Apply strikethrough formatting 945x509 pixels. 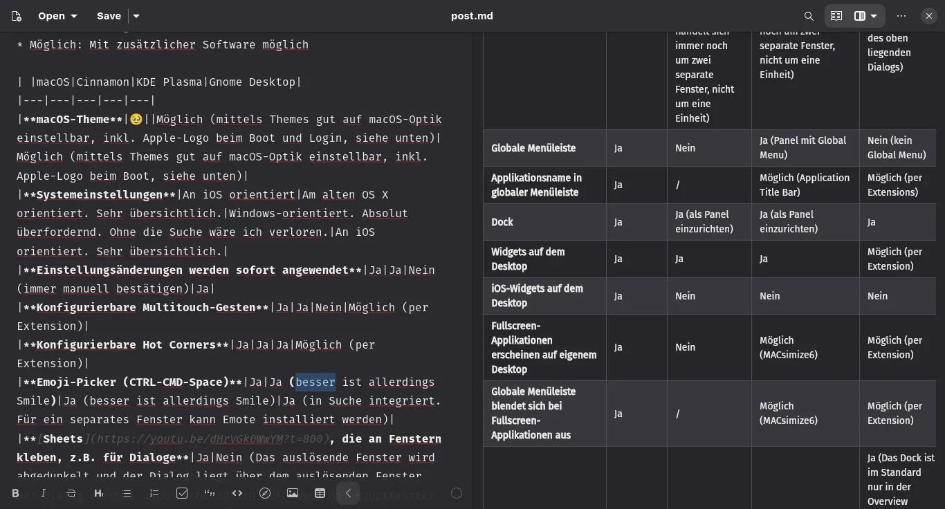tap(71, 493)
